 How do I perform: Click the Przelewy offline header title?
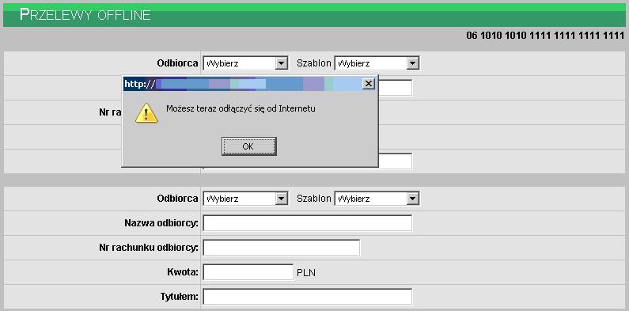[x=85, y=15]
